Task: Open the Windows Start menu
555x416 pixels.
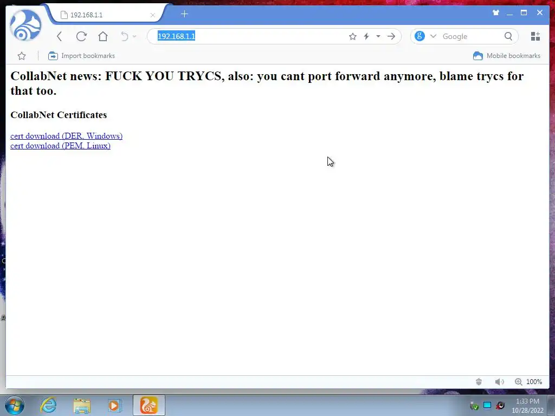Action: pyautogui.click(x=15, y=405)
